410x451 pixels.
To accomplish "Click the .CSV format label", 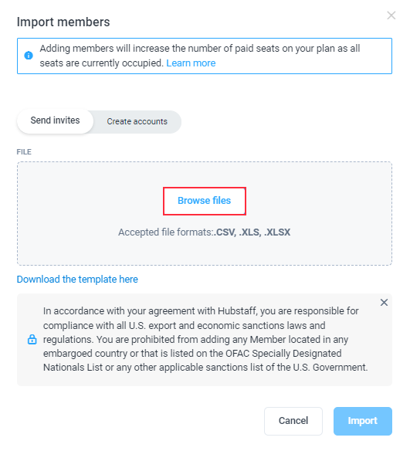I will pos(225,232).
